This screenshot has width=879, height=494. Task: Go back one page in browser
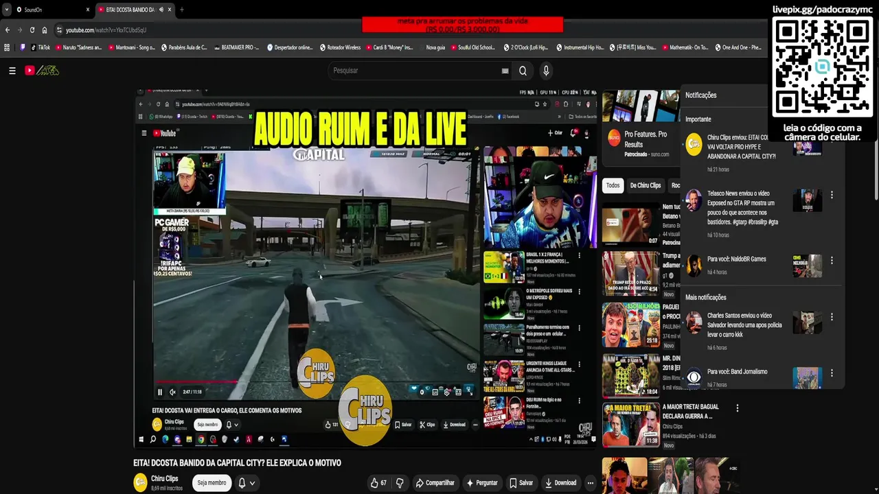coord(8,30)
